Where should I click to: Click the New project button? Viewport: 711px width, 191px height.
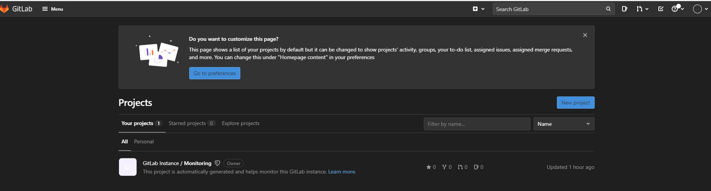click(x=576, y=103)
